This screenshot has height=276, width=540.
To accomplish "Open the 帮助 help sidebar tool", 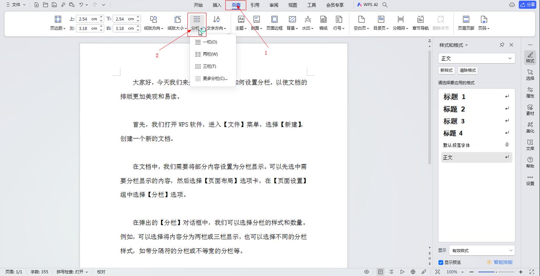I will pyautogui.click(x=530, y=162).
